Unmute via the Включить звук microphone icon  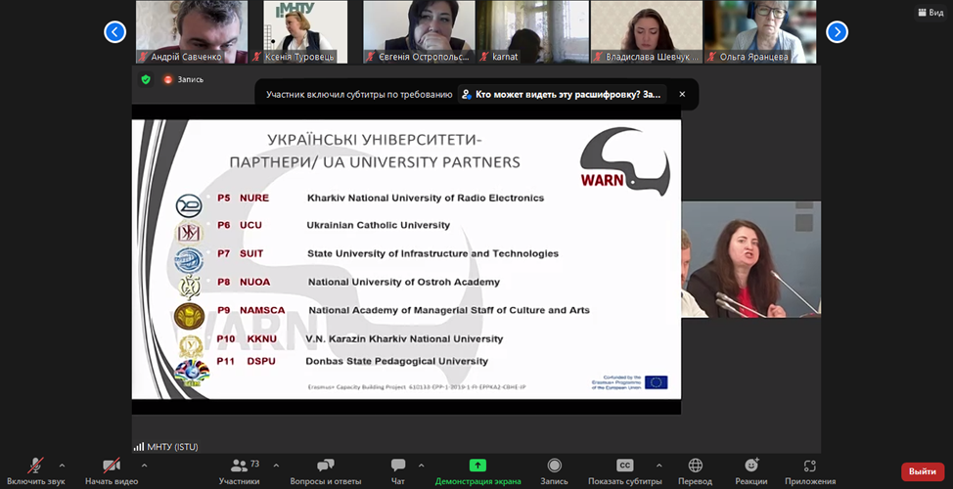tap(35, 466)
